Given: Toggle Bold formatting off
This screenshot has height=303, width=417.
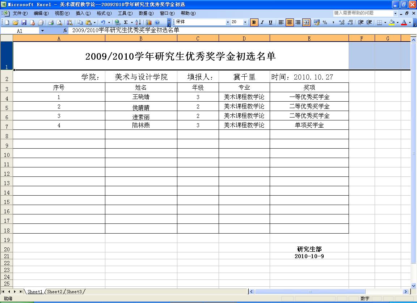Looking at the screenshot, I should click(254, 22).
